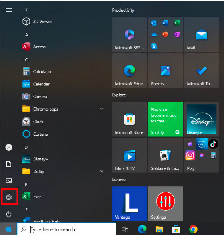Open Skype in the Office tile folder
224x235 pixels.
pyautogui.click(x=154, y=46)
